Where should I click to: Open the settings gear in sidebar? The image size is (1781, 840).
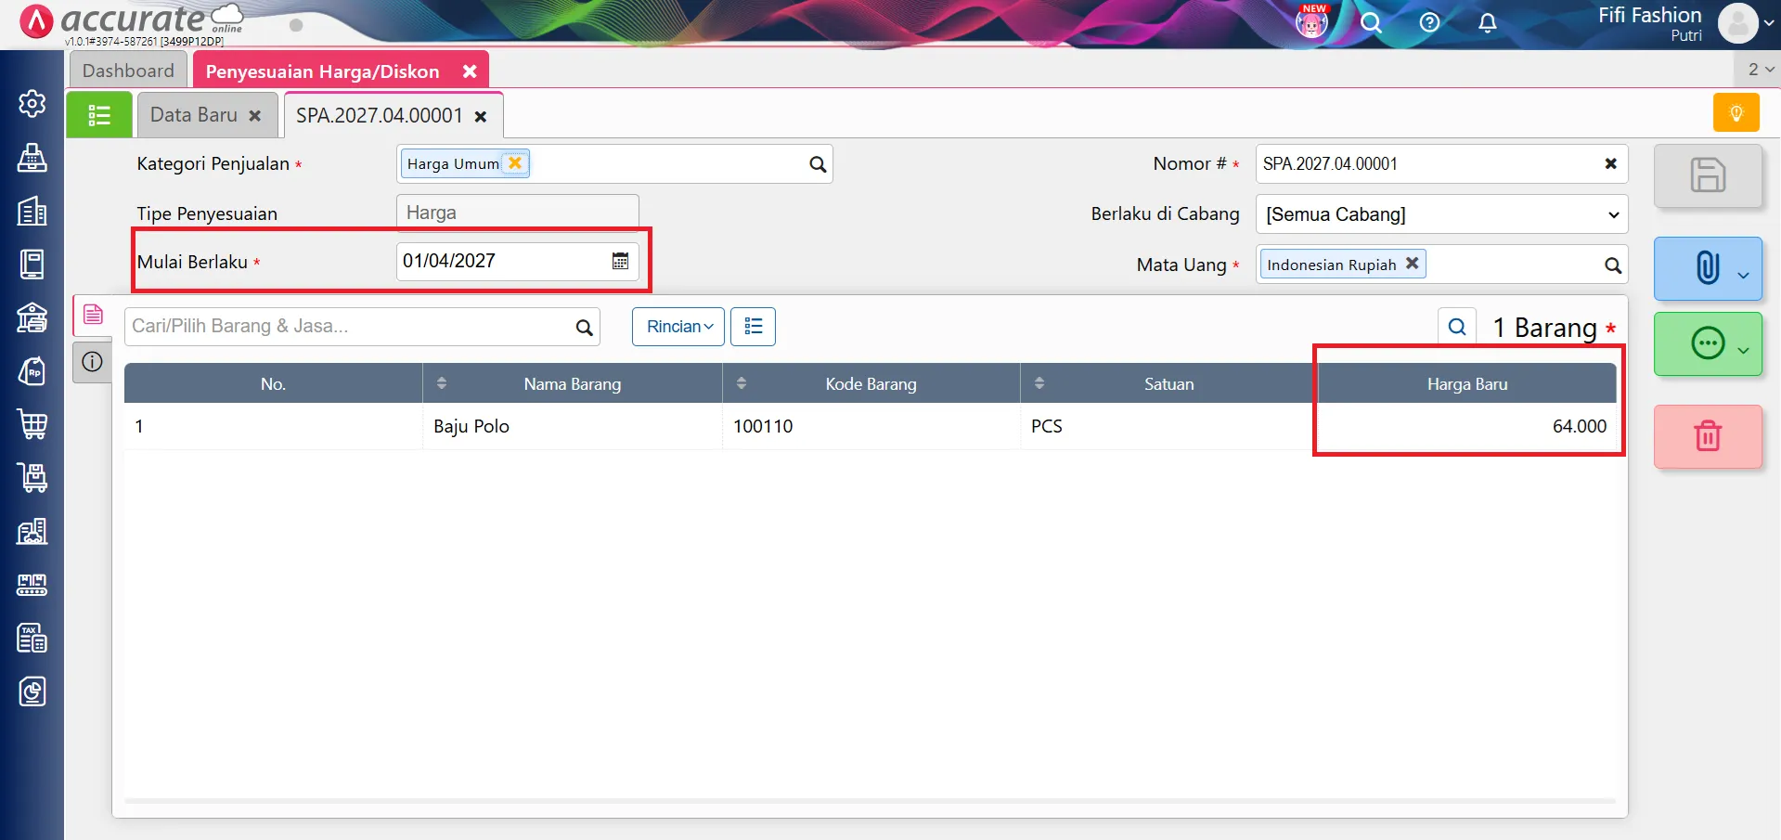point(32,103)
